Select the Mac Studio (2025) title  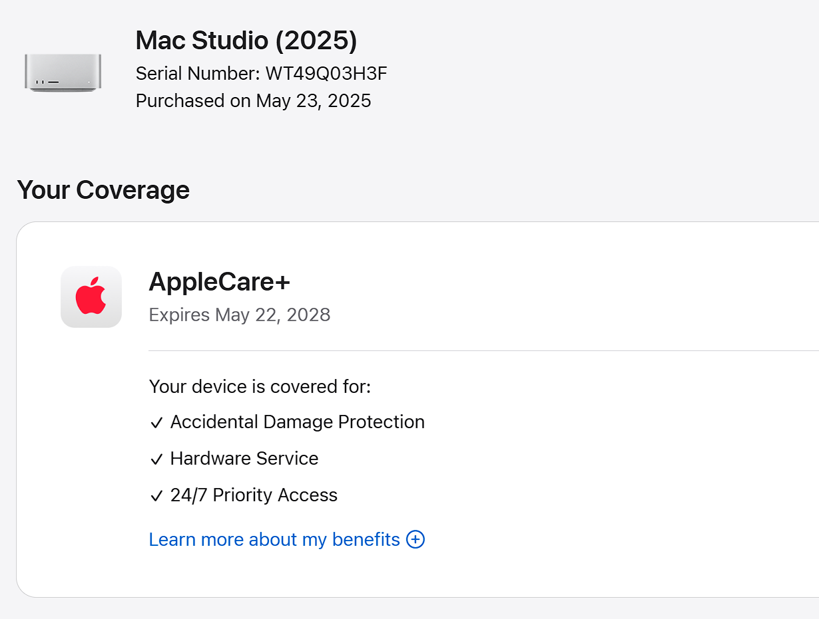246,41
